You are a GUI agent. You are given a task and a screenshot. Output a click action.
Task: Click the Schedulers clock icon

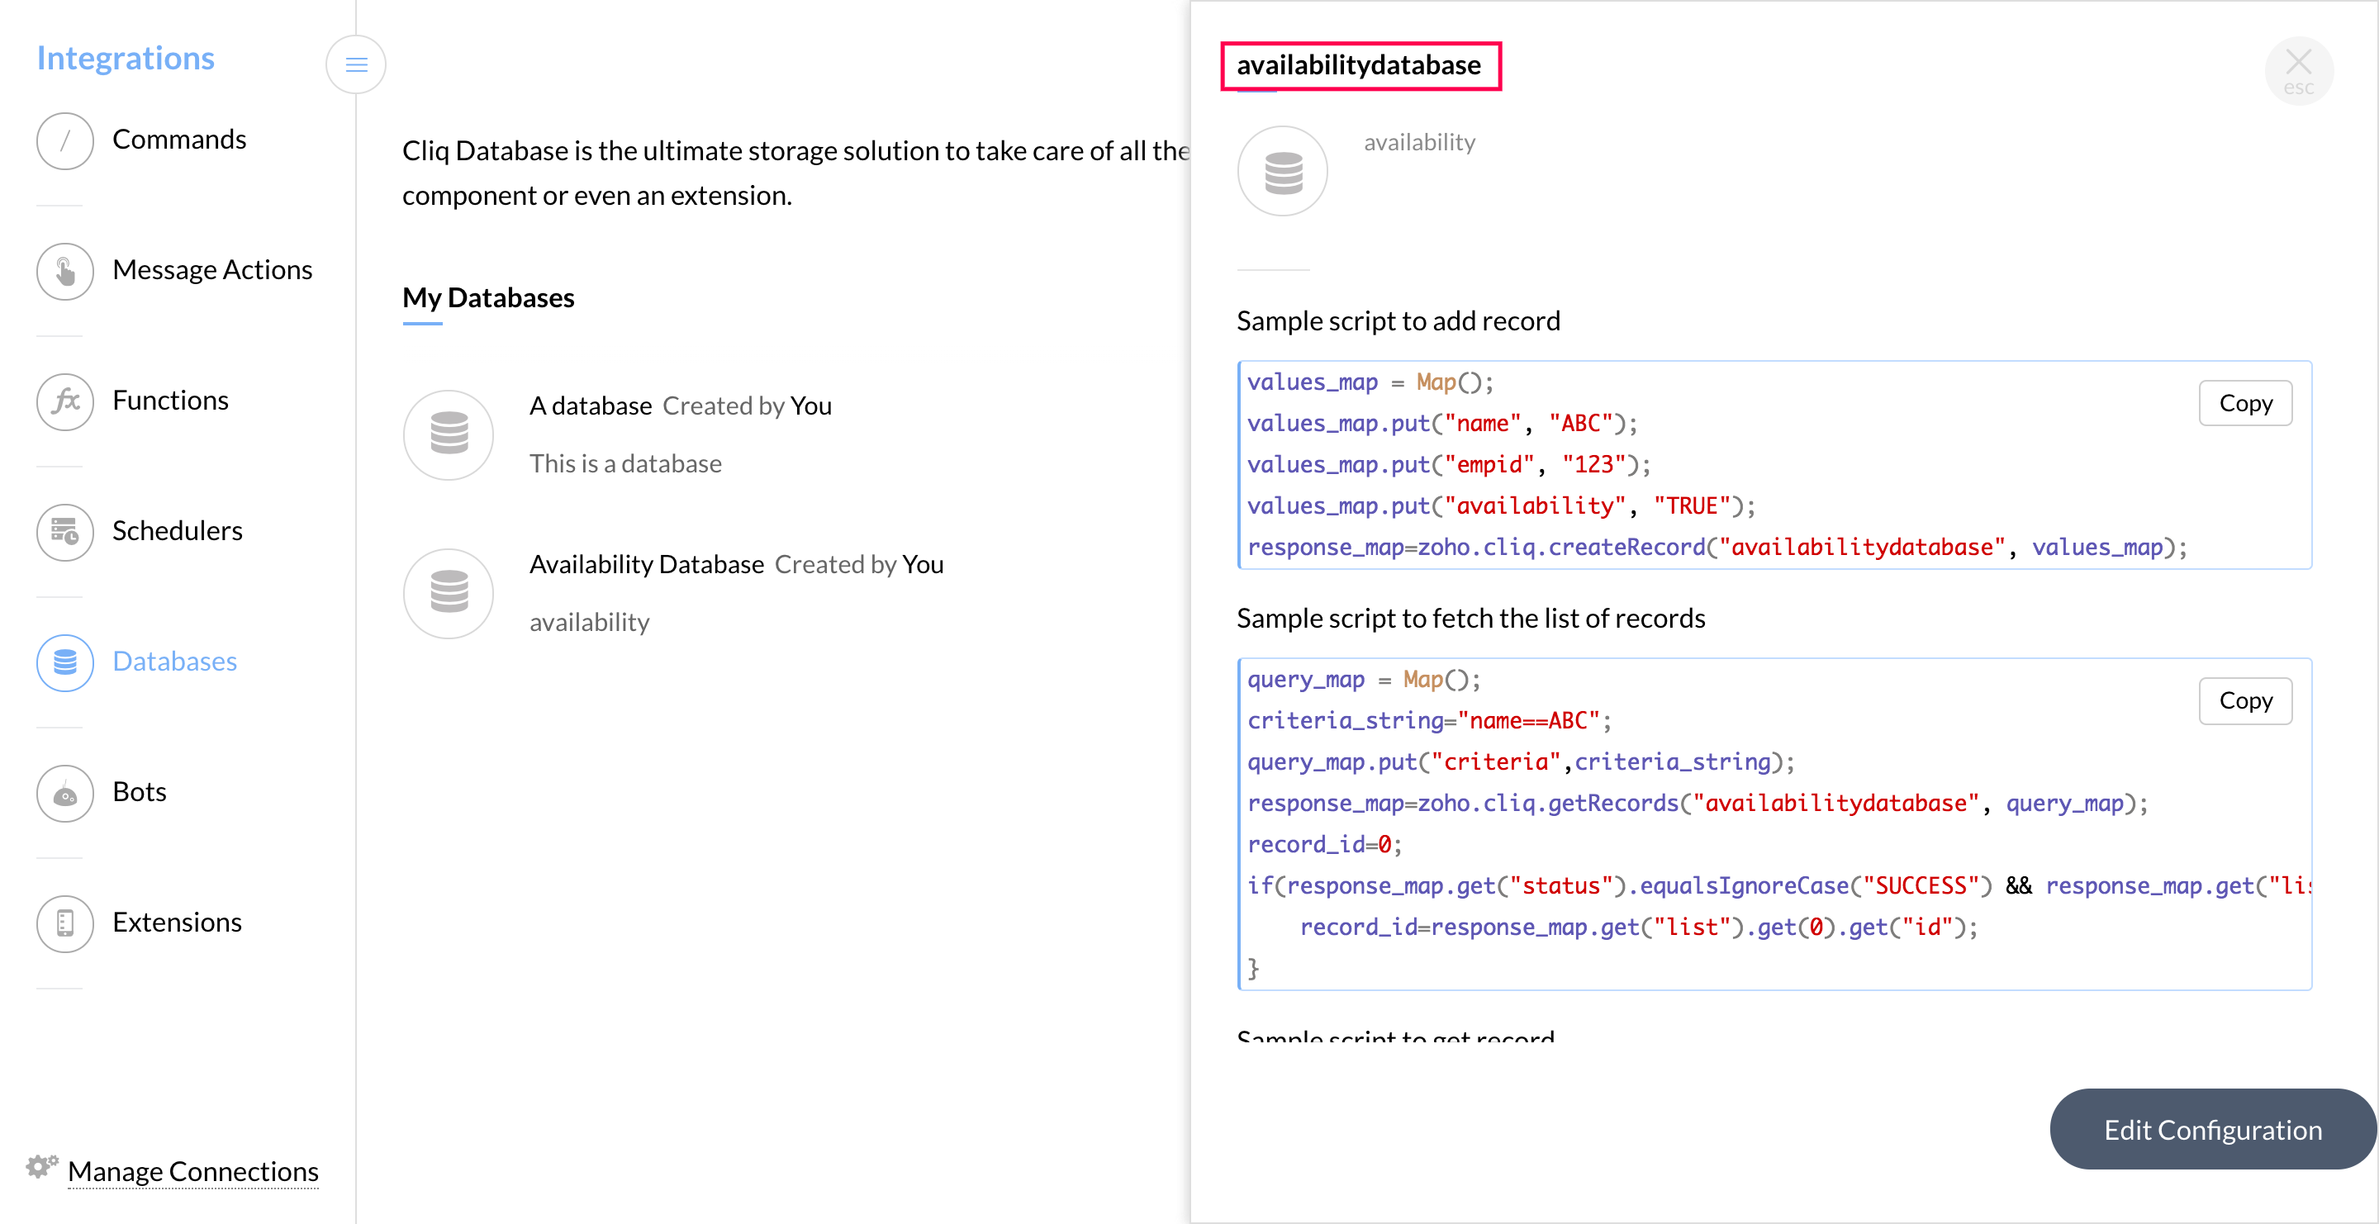point(64,532)
